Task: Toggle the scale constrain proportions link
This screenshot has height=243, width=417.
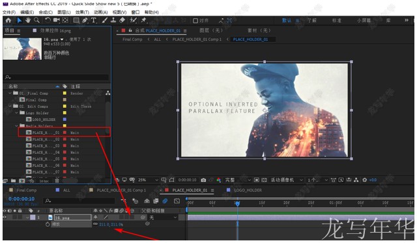Action: tap(95, 224)
